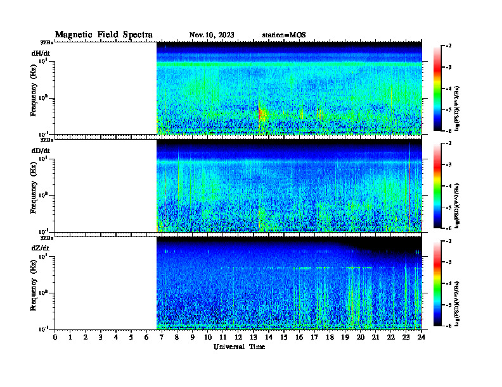
Task: Click the log(PSD) label beside the dZ/dt color scale
Action: [457, 304]
